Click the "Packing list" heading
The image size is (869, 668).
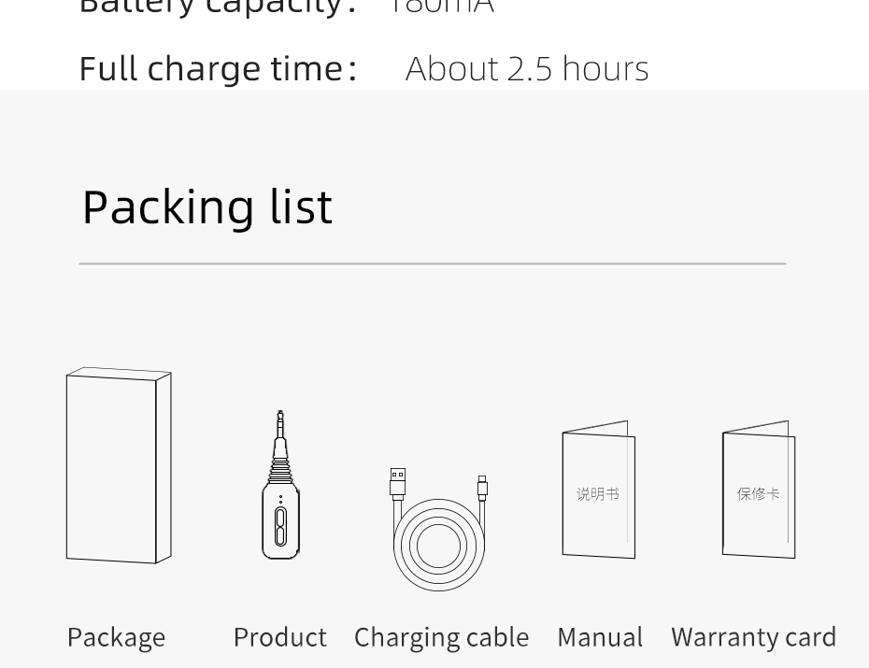[207, 207]
